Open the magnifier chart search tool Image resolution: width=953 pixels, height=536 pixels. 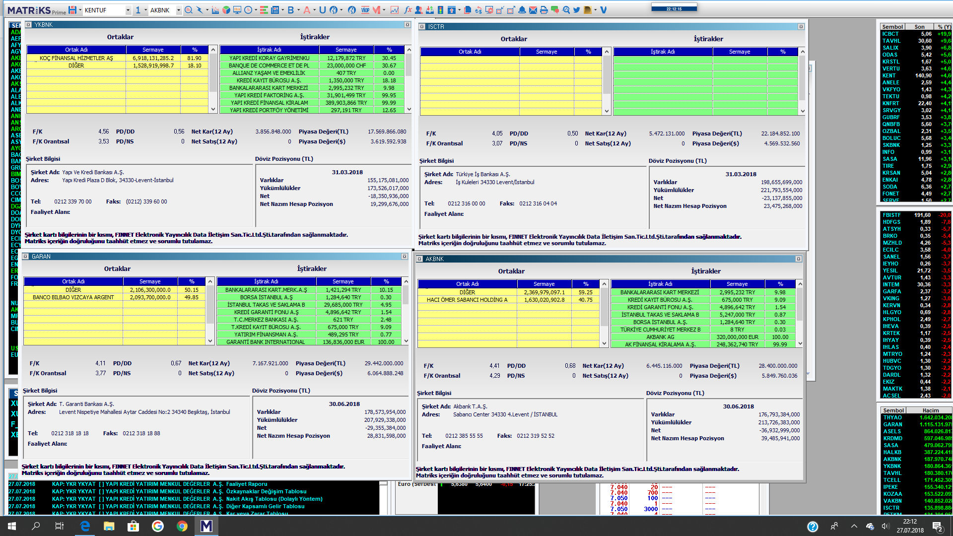point(189,10)
